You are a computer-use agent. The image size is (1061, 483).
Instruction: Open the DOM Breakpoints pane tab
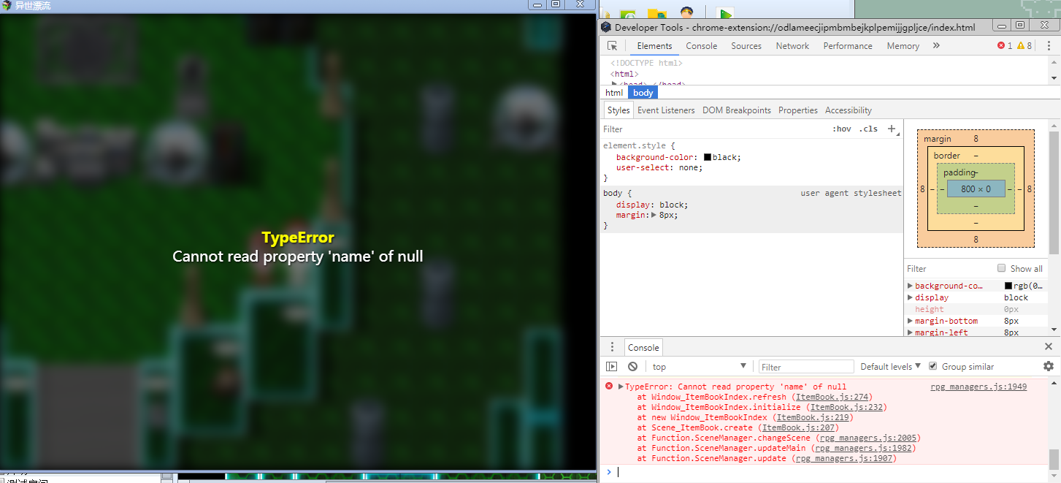tap(737, 110)
